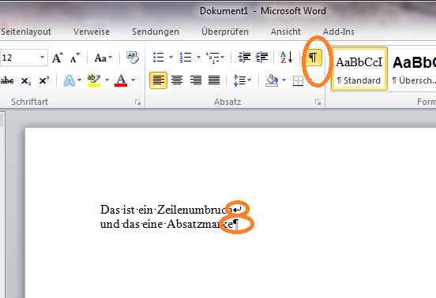Open the highlight color dropdown arrow
Image resolution: width=436 pixels, height=298 pixels.
[x=107, y=80]
